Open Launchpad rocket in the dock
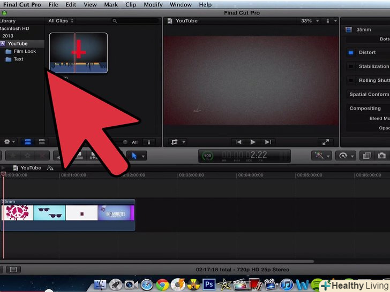The height and width of the screenshot is (292, 390). tap(116, 285)
